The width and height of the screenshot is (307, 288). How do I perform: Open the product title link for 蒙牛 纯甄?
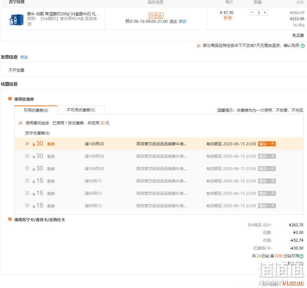tap(63, 14)
